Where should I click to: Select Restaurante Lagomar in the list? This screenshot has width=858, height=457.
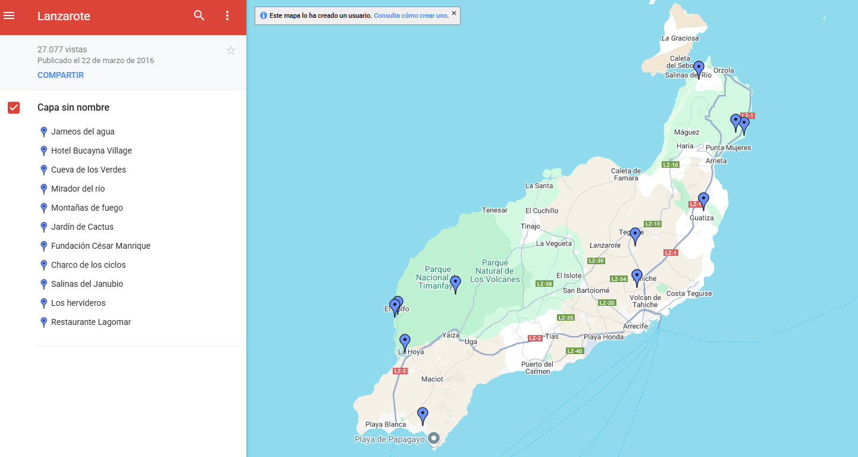tap(91, 322)
